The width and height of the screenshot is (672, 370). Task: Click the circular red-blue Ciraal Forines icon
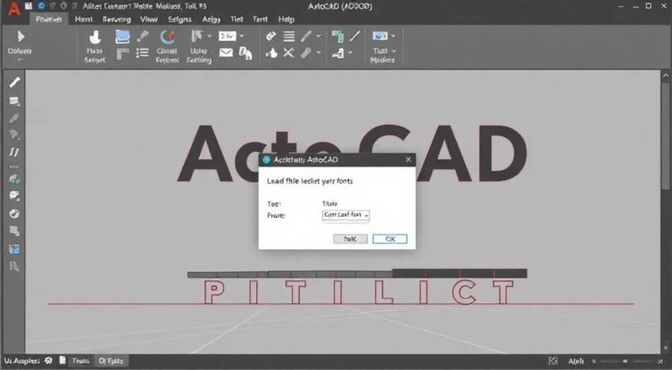pos(167,38)
